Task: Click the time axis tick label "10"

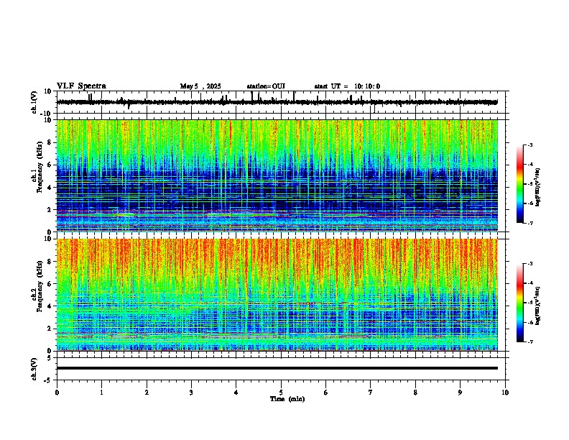Action: tap(505, 393)
